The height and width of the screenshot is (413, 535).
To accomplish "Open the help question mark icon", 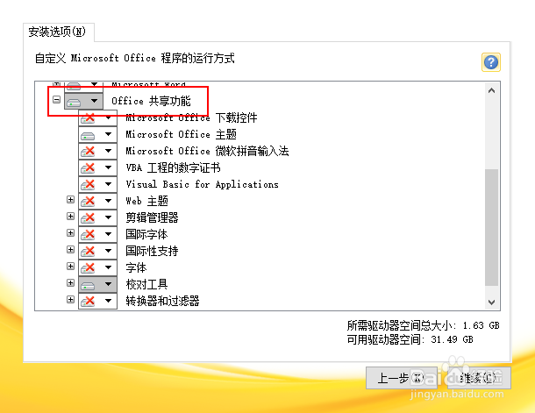I will pyautogui.click(x=490, y=62).
